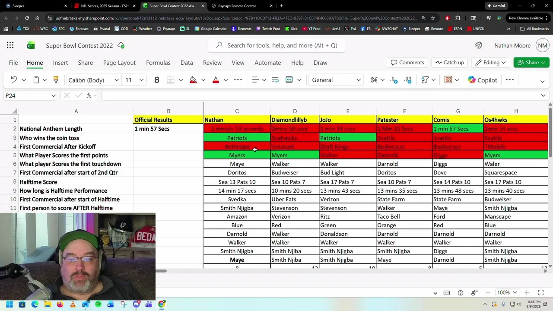This screenshot has width=553, height=311.
Task: Switch to the Page Layout tab
Action: coord(119,63)
